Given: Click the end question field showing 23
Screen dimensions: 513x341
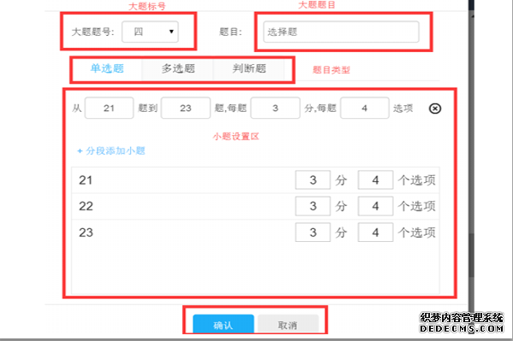Looking at the screenshot, I should pyautogui.click(x=186, y=109).
